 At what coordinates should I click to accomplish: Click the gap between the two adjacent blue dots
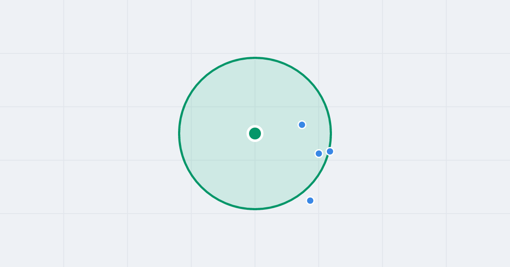point(324,153)
